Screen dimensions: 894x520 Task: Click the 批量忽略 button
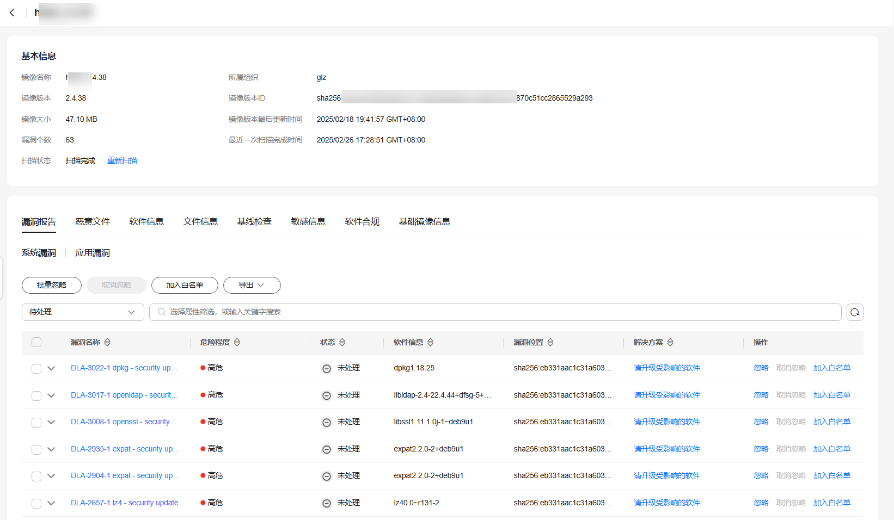(x=52, y=285)
